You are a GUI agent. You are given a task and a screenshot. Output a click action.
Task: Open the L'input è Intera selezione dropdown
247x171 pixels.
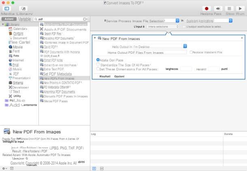163,27
